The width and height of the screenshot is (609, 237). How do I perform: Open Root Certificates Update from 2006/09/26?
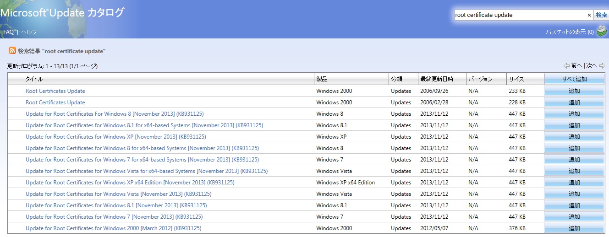click(55, 91)
